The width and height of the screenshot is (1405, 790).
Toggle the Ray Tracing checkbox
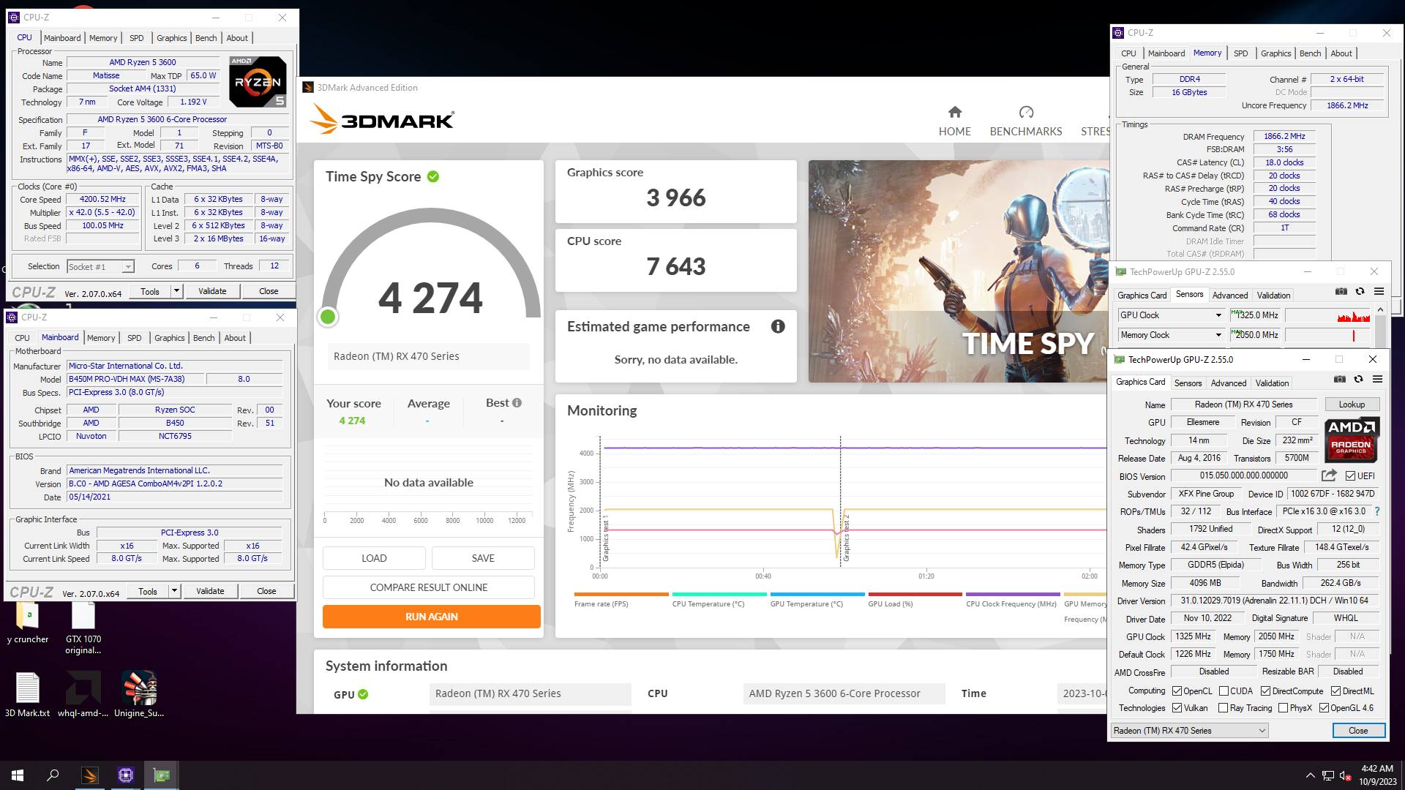(x=1224, y=708)
